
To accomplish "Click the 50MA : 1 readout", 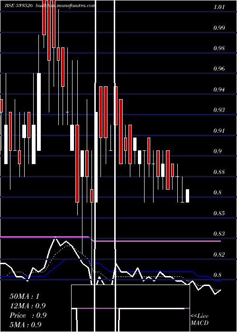I will [25, 296].
